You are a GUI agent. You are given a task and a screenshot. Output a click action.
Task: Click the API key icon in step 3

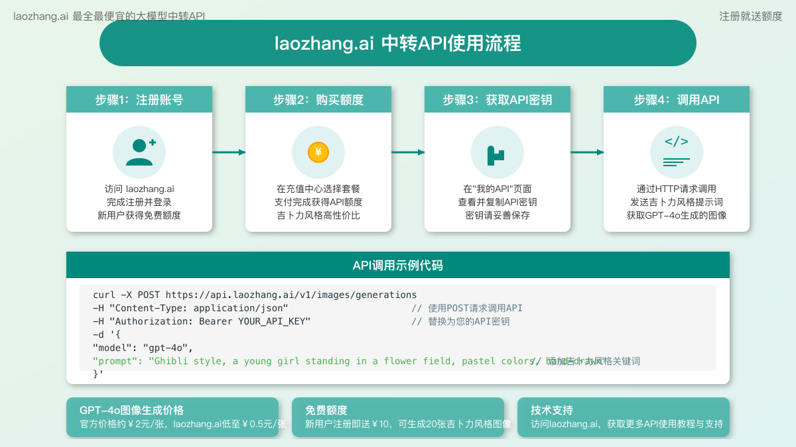(x=497, y=153)
